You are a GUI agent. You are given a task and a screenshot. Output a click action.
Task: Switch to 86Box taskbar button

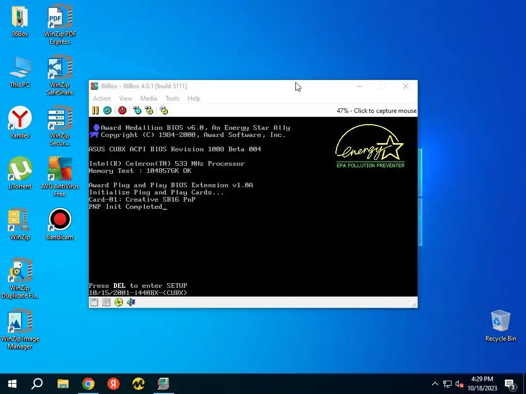coord(163,384)
